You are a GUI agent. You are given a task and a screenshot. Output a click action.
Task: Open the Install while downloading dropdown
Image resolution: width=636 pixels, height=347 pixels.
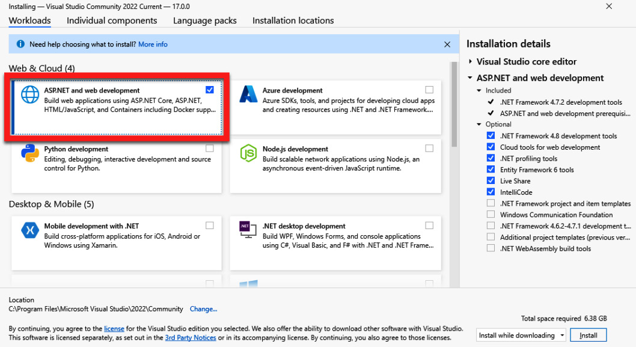coord(521,335)
